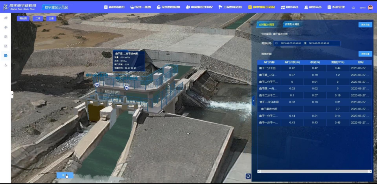Open the admin user avatar
The image size is (377, 184).
pyautogui.click(x=370, y=8)
